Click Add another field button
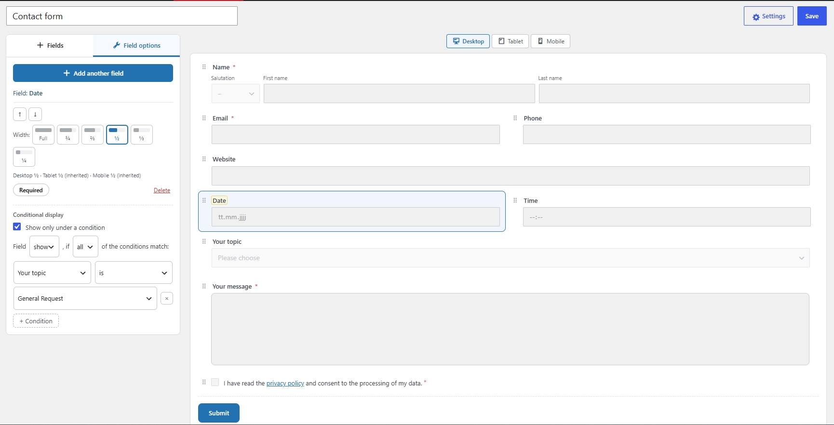The width and height of the screenshot is (834, 425). [x=93, y=73]
